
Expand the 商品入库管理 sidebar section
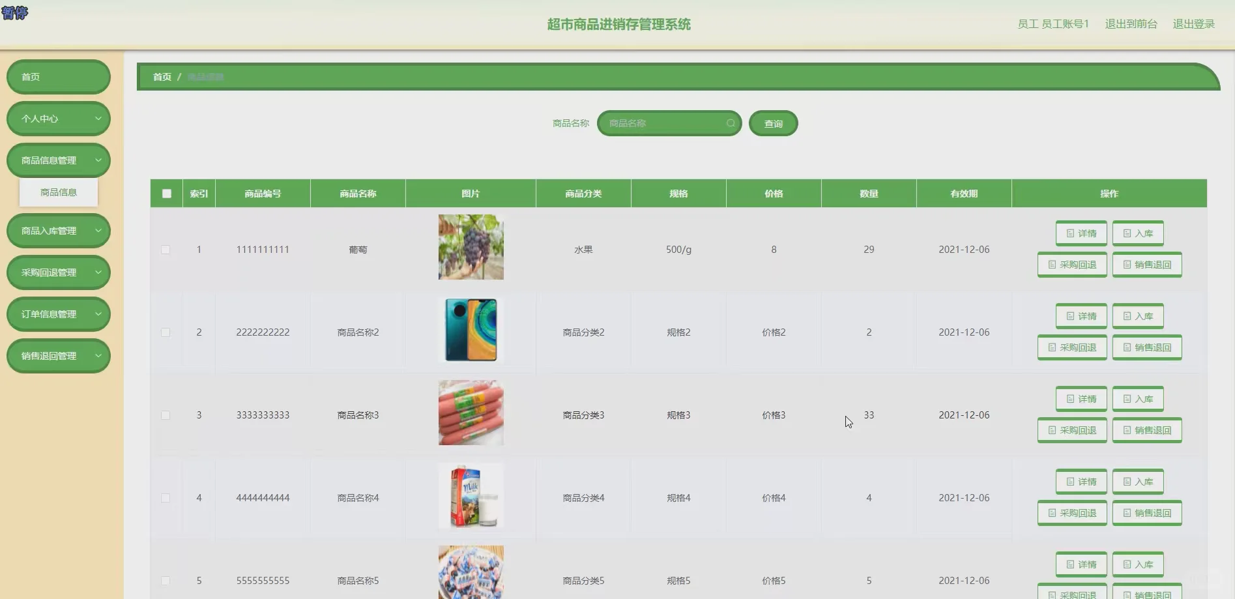[58, 230]
